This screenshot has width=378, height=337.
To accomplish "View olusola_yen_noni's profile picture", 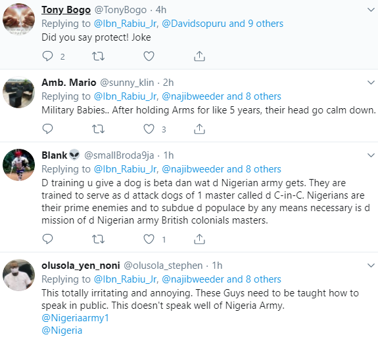I will pos(18,275).
